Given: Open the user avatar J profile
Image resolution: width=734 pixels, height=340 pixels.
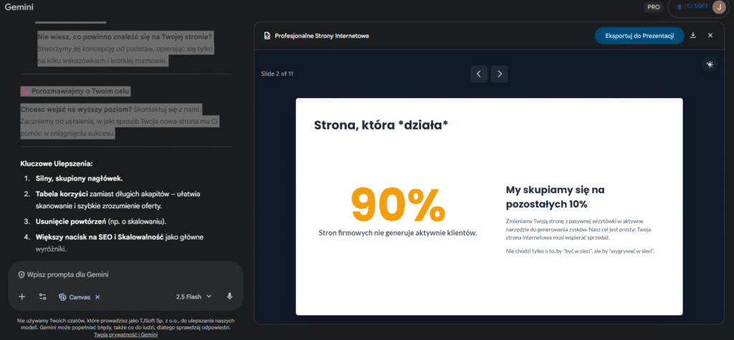Looking at the screenshot, I should pos(718,7).
